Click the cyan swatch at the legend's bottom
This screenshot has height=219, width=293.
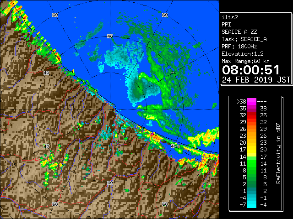(252, 204)
